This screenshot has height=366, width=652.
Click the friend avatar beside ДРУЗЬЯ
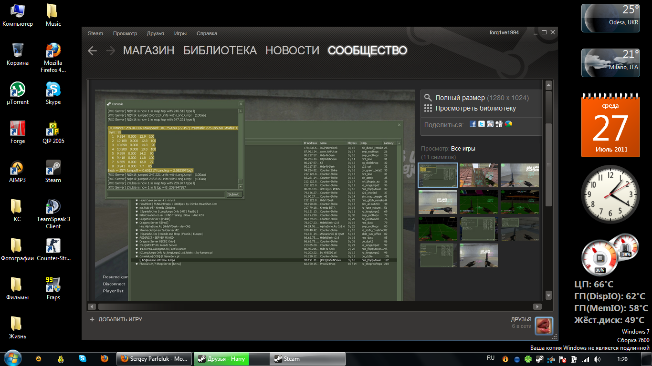[544, 325]
